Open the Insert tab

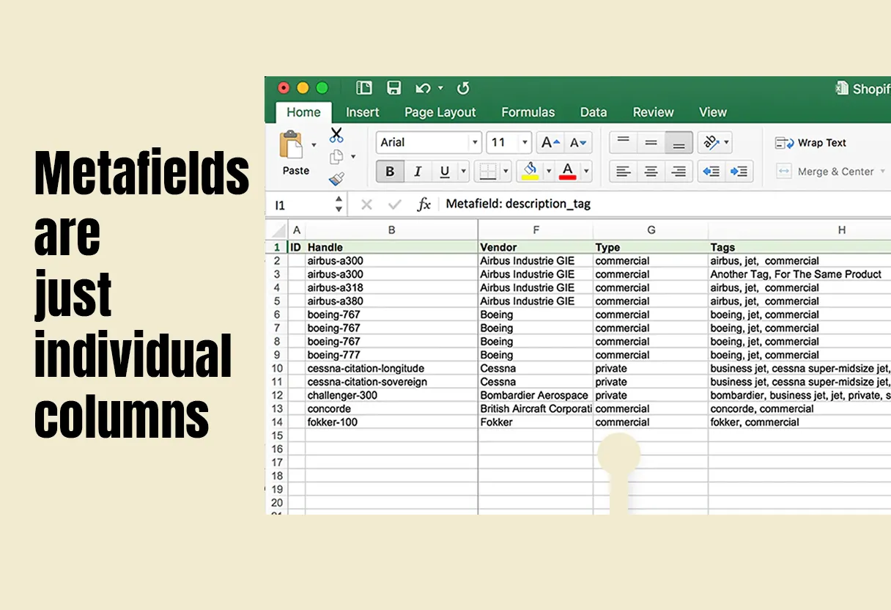[x=363, y=112]
